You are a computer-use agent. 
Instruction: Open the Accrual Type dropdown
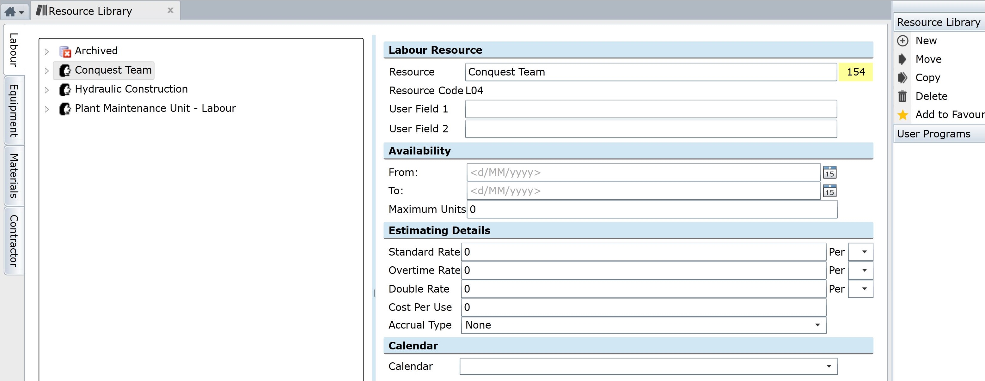coord(644,325)
